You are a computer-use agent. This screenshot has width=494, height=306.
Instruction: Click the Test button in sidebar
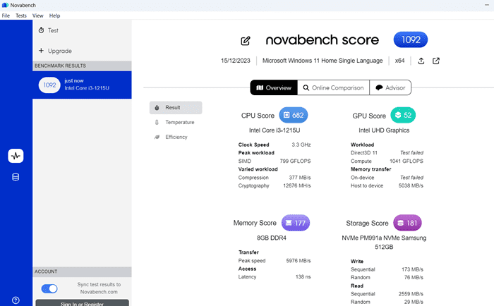[x=82, y=30]
